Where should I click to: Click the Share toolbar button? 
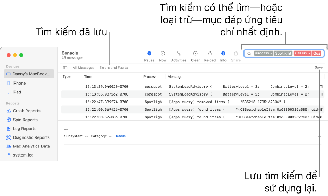click(236, 56)
